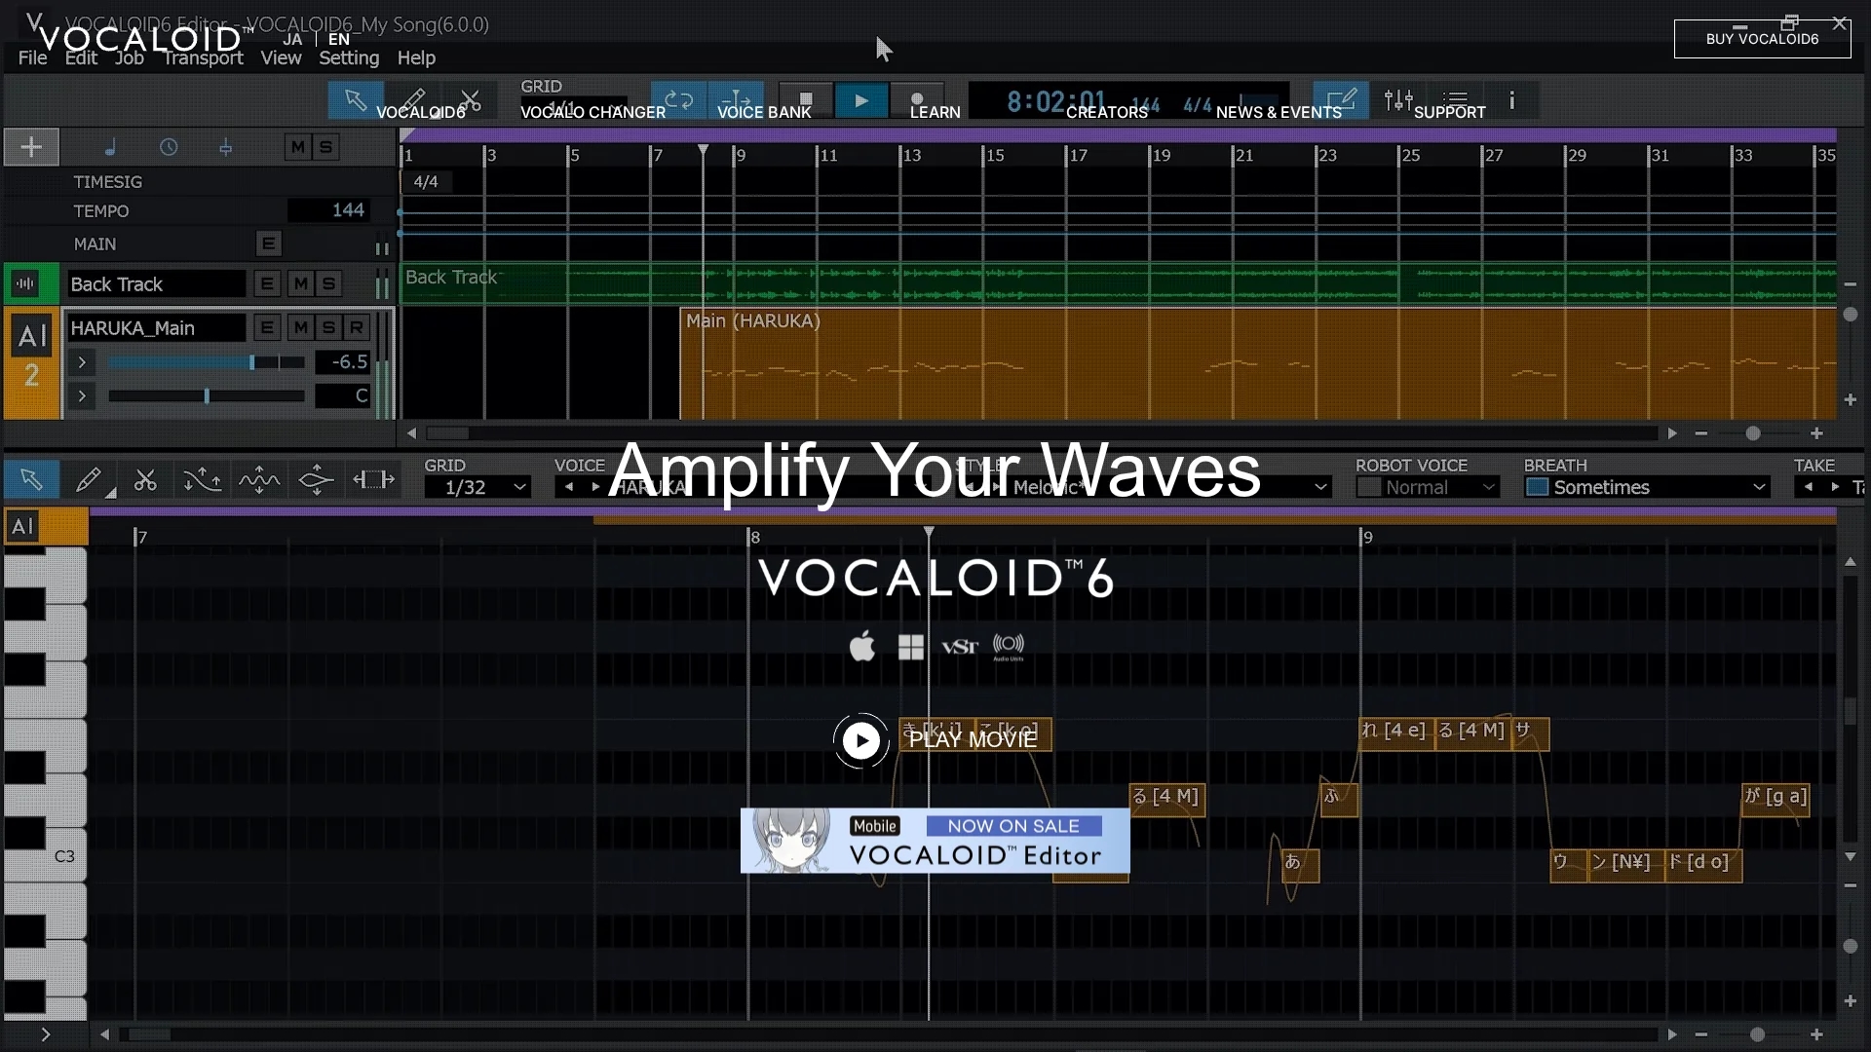The height and width of the screenshot is (1052, 1871).
Task: Expand the HARUKA_Main volume row chevron
Action: [82, 362]
